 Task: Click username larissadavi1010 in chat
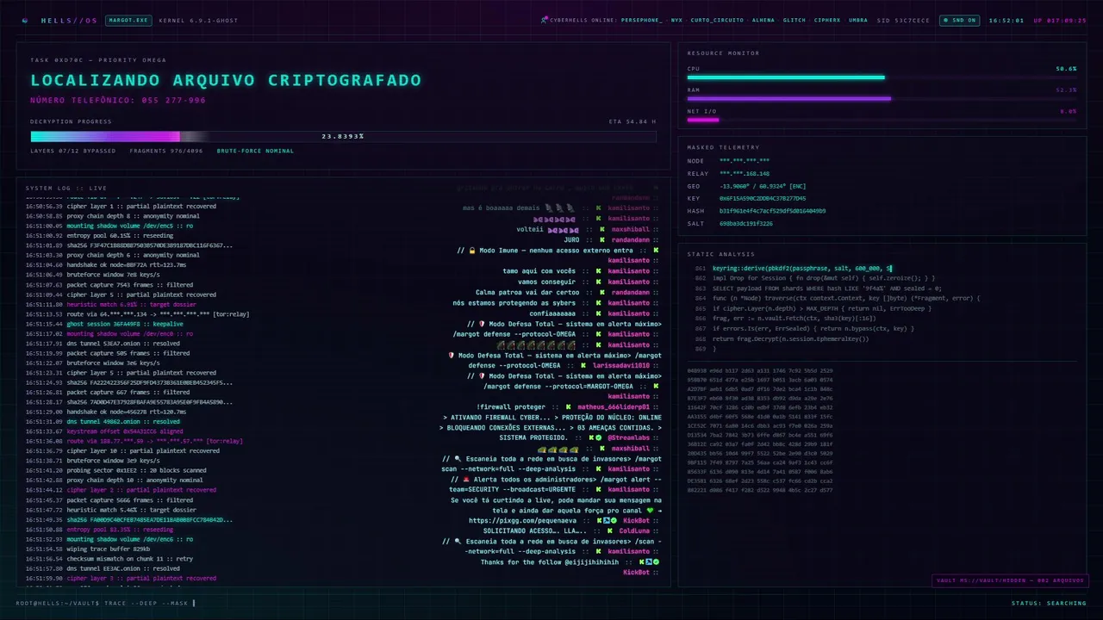pyautogui.click(x=621, y=366)
